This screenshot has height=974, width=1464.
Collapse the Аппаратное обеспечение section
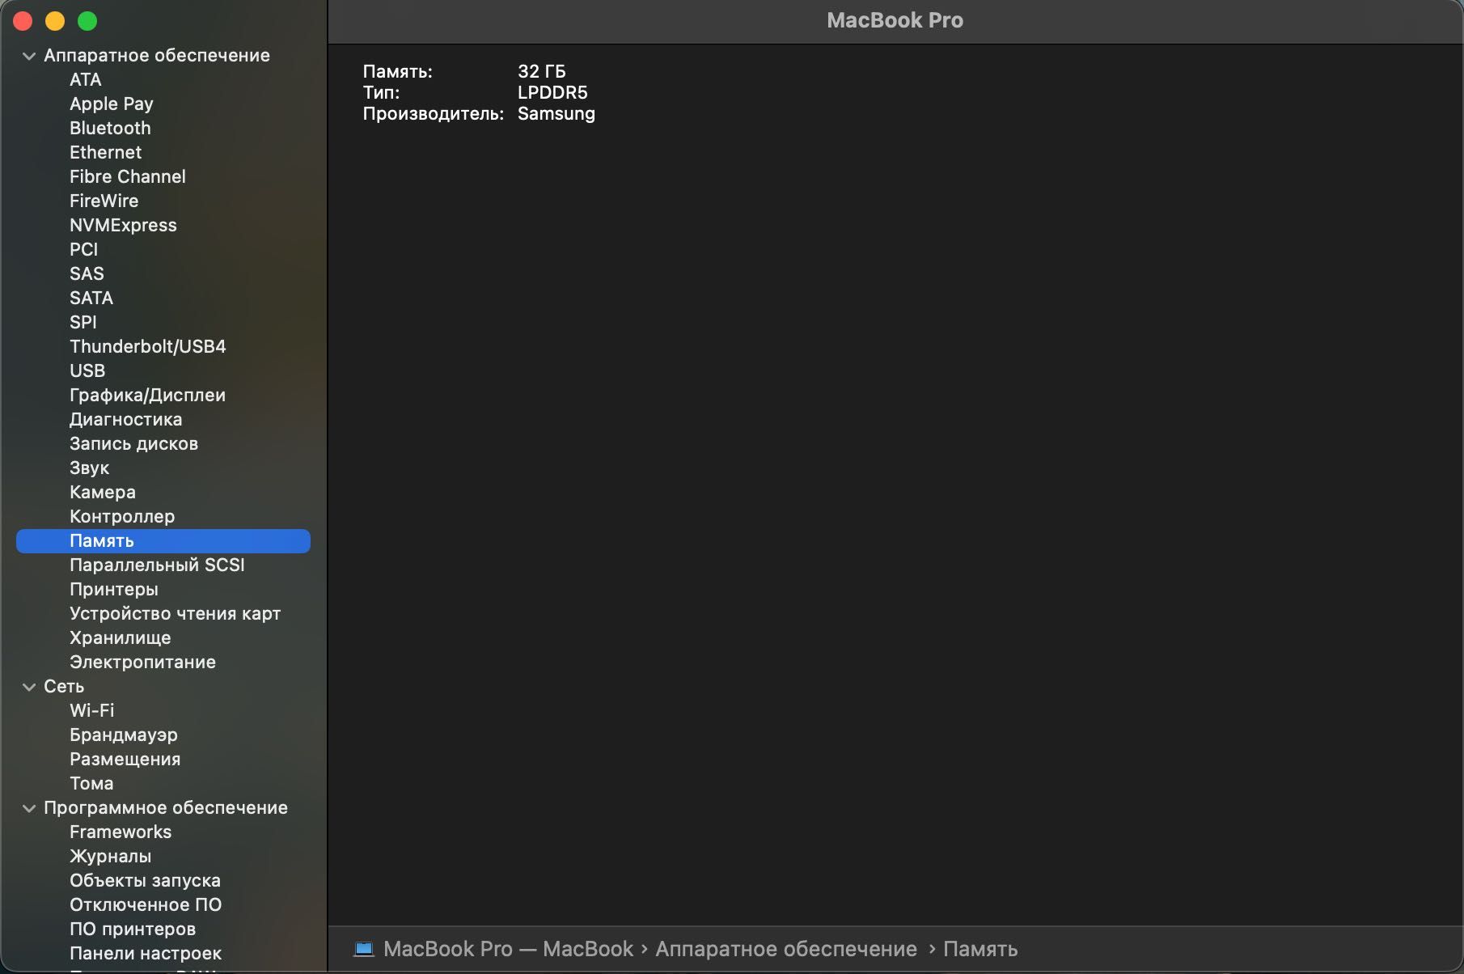[x=29, y=56]
